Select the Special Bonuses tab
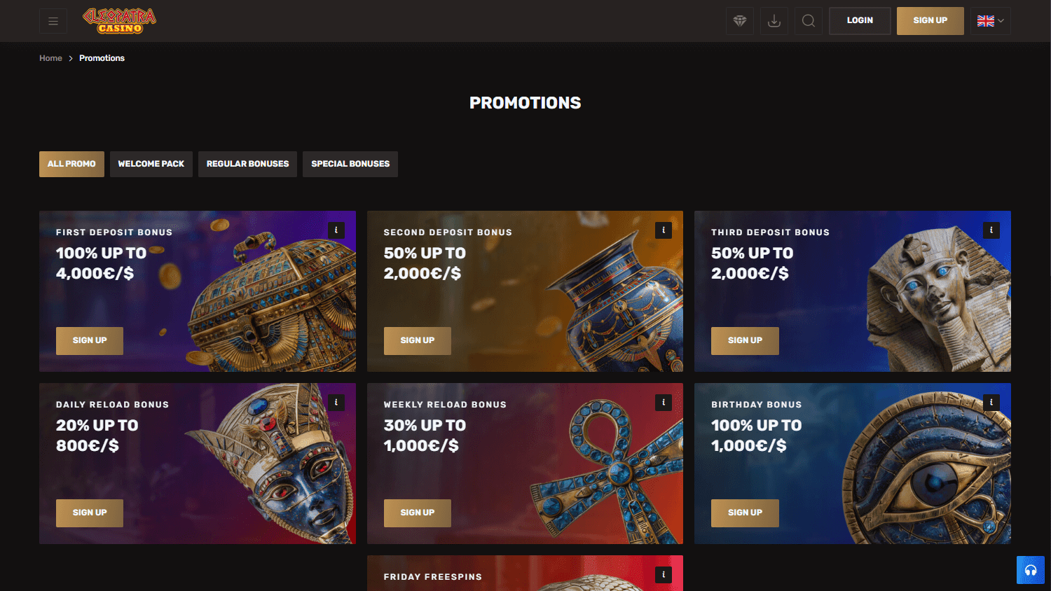The image size is (1051, 591). pyautogui.click(x=350, y=164)
